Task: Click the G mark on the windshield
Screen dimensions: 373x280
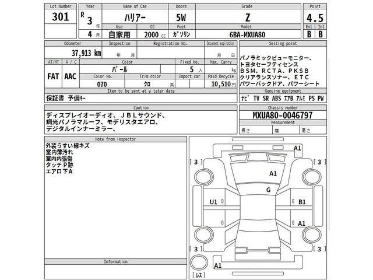Action: click(x=268, y=190)
